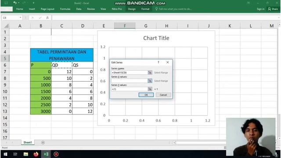The height and width of the screenshot is (158, 281).
Task: Go to the Formulas tab
Action: (65, 9)
